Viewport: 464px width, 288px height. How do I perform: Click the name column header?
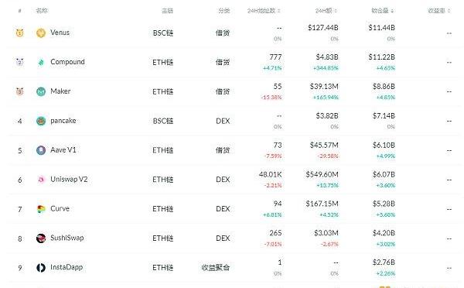pyautogui.click(x=42, y=11)
